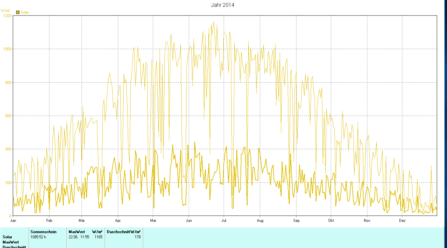Image resolution: width=447 pixels, height=248 pixels.
Task: Select the MaxWert row label below Solar
Action: [x=11, y=242]
